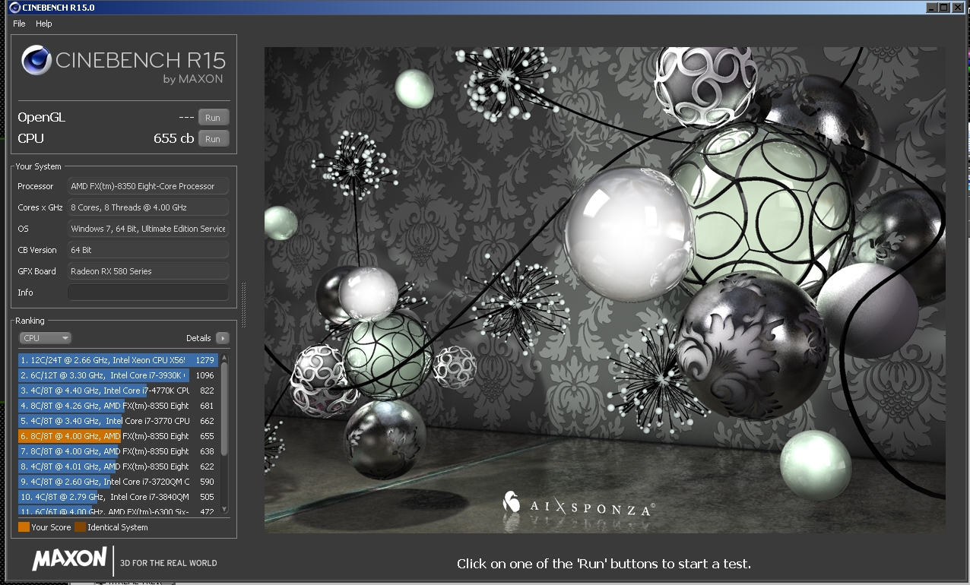Click the Your Score orange legend swatch
Viewport: 970px width, 585px height.
(x=24, y=527)
